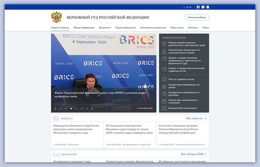The height and width of the screenshot is (167, 260).
Task: Open news about заседание Пленума
Action: coord(178,129)
